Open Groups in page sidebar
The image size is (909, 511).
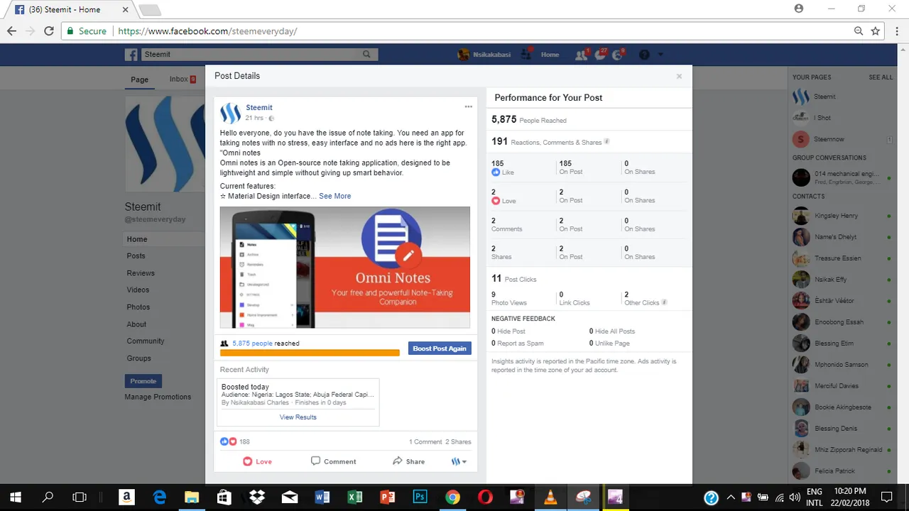tap(138, 358)
